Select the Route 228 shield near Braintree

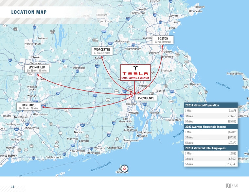click(x=177, y=55)
